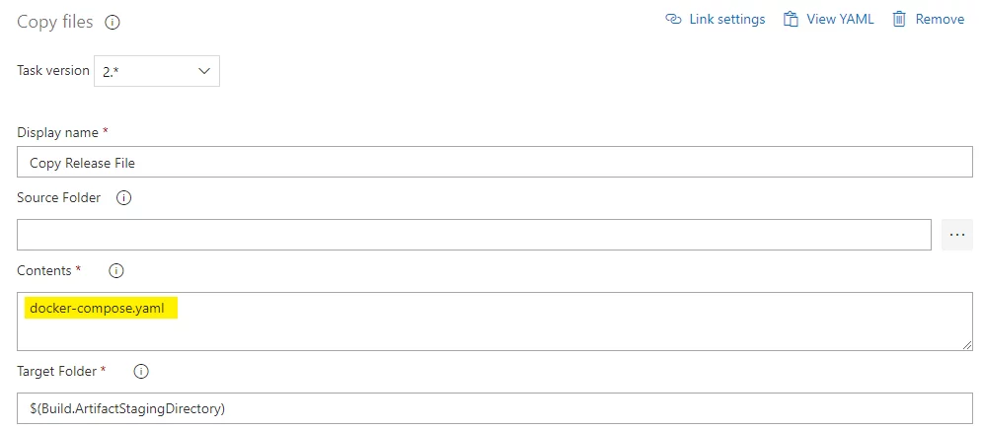Click the trash can icon before Remove

pos(899,19)
